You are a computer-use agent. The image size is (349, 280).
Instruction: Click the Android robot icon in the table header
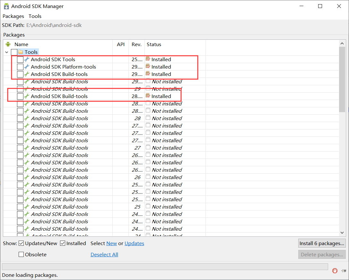[8, 44]
